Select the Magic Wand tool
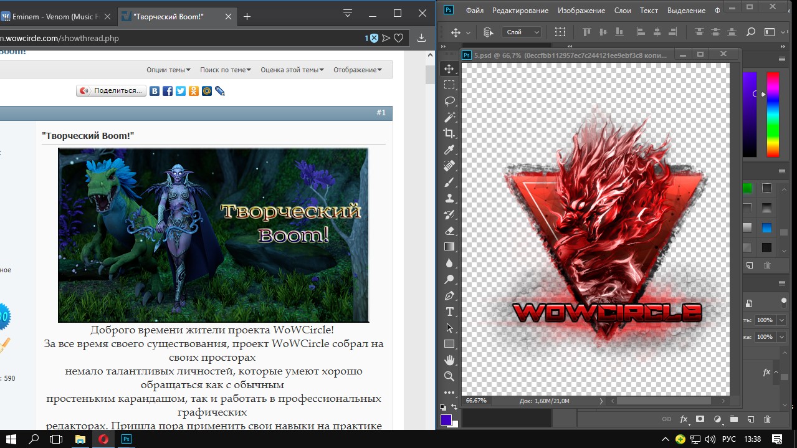Viewport: 797px width, 448px height. [x=449, y=117]
